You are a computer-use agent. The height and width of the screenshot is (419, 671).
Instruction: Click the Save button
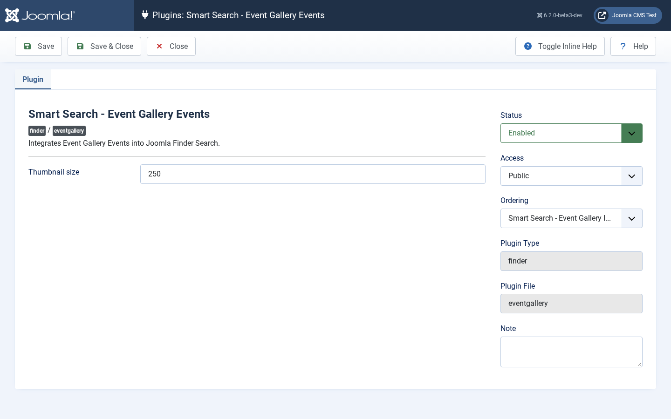click(38, 46)
